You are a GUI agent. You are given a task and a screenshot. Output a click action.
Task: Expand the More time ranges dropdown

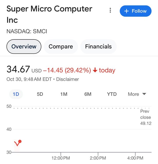[x=137, y=94]
